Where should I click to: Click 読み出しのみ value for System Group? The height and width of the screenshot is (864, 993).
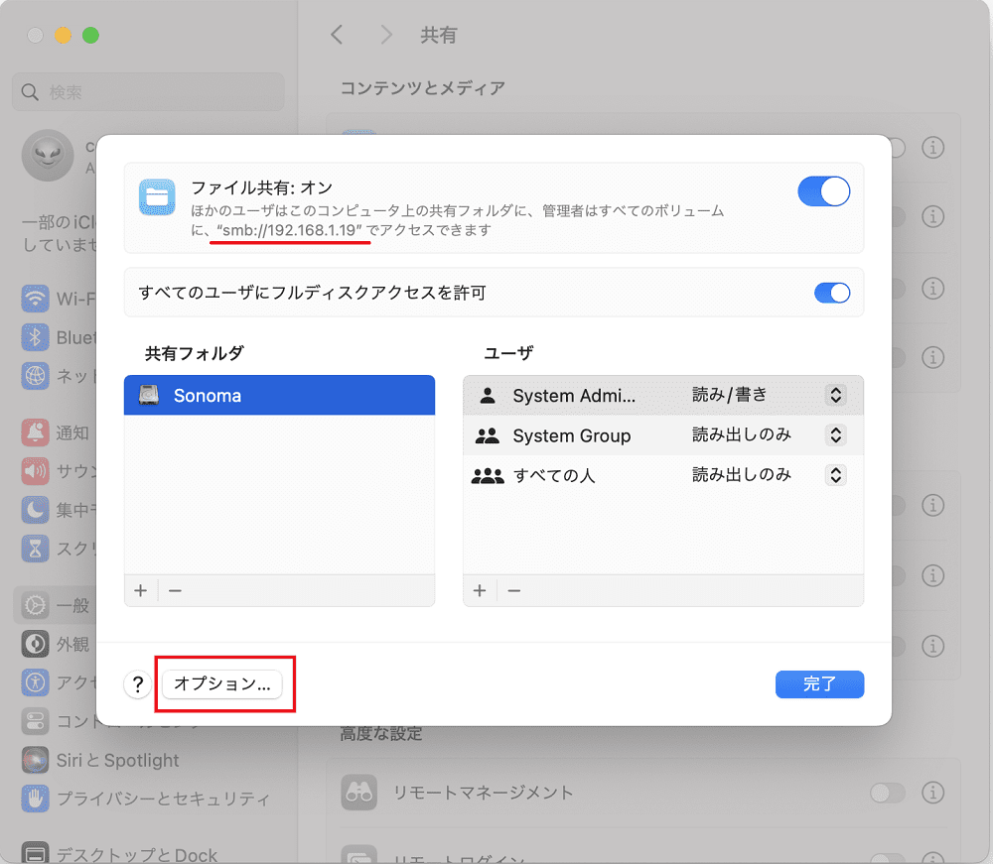(742, 435)
